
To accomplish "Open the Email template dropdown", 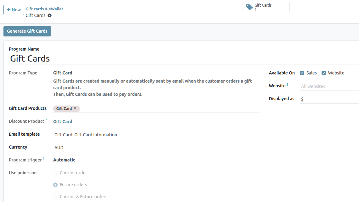I will click(x=152, y=135).
